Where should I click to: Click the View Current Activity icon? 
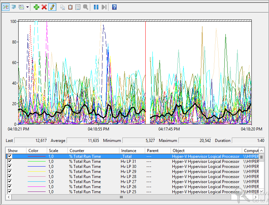(6, 7)
